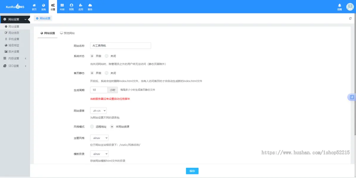Click the 保存 save button
This screenshot has width=356, height=178.
(x=192, y=171)
